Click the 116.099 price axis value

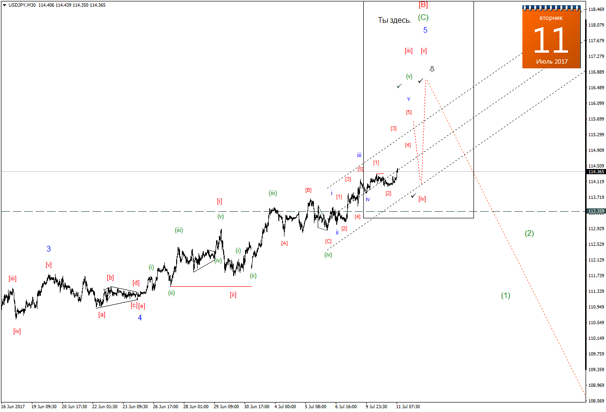click(597, 103)
